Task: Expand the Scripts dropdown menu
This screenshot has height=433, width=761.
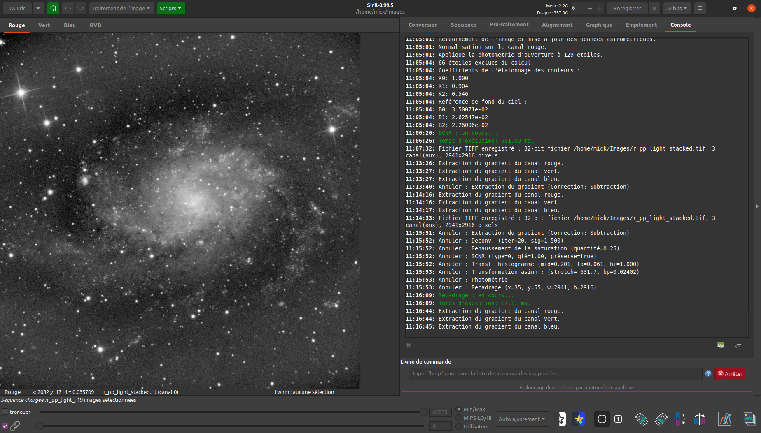Action: pyautogui.click(x=171, y=8)
